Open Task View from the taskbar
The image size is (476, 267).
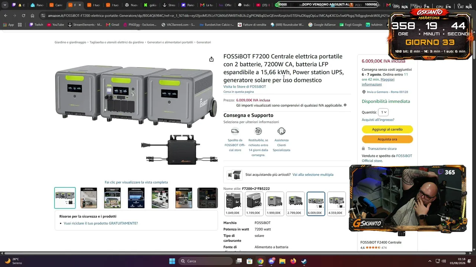click(239, 261)
